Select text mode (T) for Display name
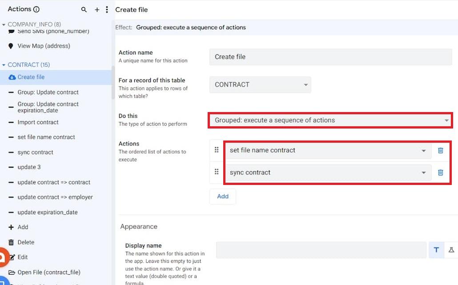The width and height of the screenshot is (458, 285). pos(436,250)
